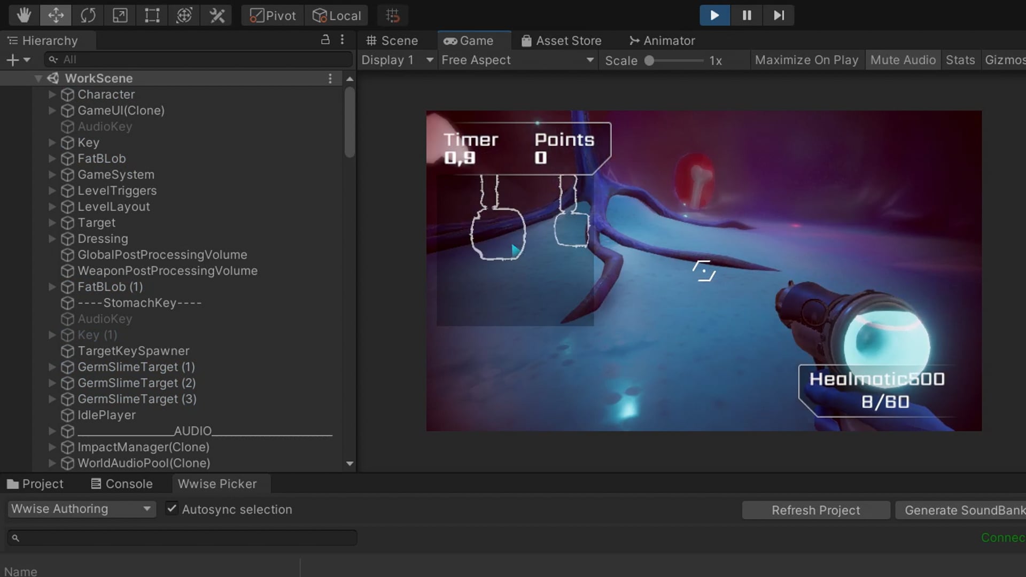
Task: Select the combined Transform tool
Action: [184, 15]
